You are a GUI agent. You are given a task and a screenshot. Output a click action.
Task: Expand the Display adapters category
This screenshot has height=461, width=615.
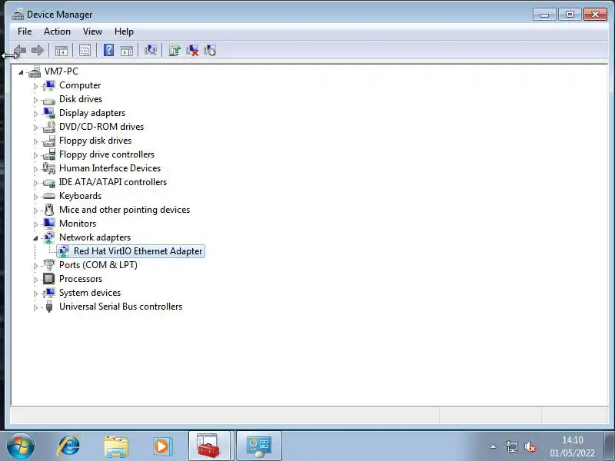point(35,114)
